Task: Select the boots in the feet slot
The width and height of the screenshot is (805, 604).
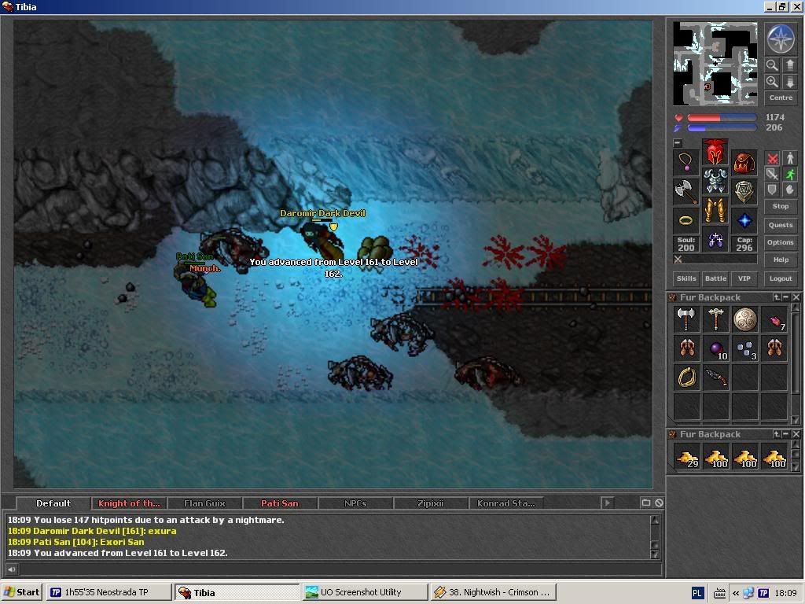Action: pyautogui.click(x=715, y=239)
